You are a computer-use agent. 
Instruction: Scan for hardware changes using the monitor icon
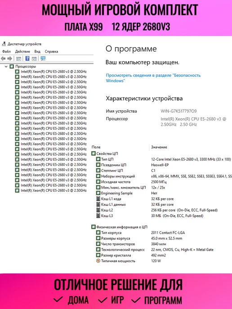coord(43,58)
